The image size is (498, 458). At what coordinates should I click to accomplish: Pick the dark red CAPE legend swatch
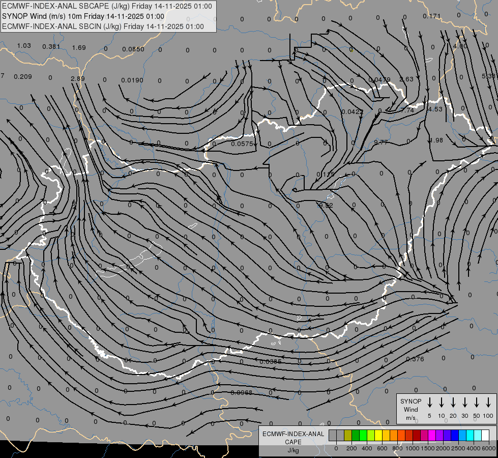(417, 435)
